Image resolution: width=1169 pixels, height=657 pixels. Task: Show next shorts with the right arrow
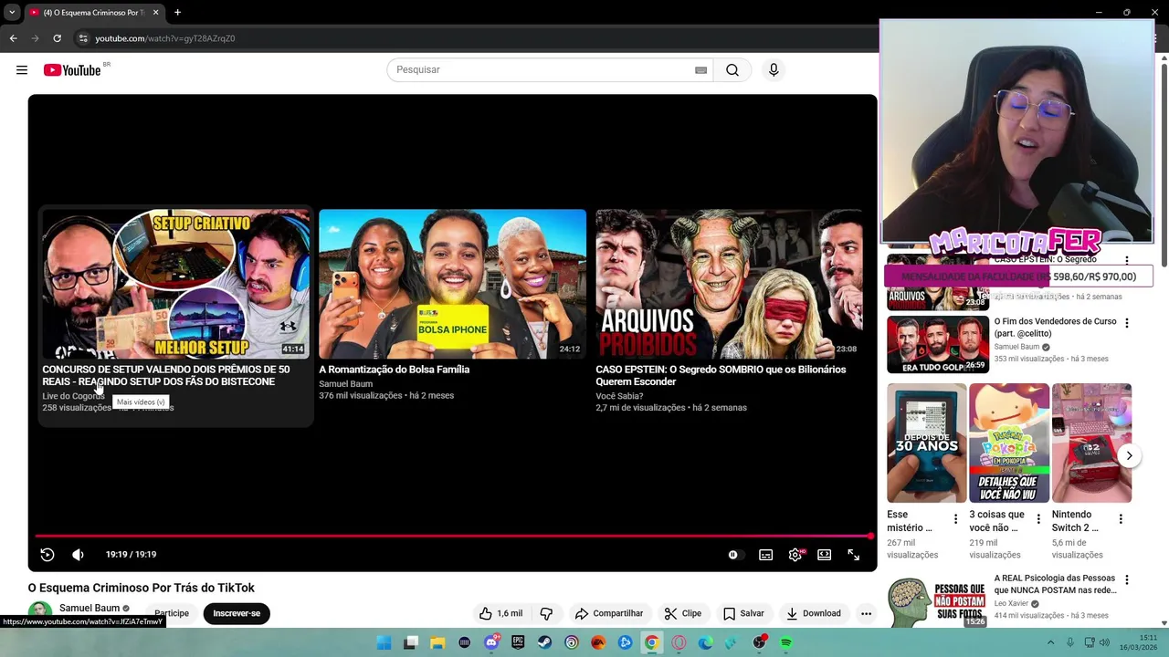pyautogui.click(x=1129, y=455)
